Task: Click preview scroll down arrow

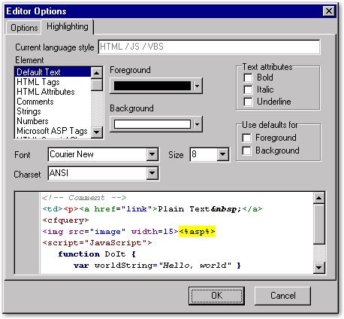Action: pyautogui.click(x=318, y=267)
